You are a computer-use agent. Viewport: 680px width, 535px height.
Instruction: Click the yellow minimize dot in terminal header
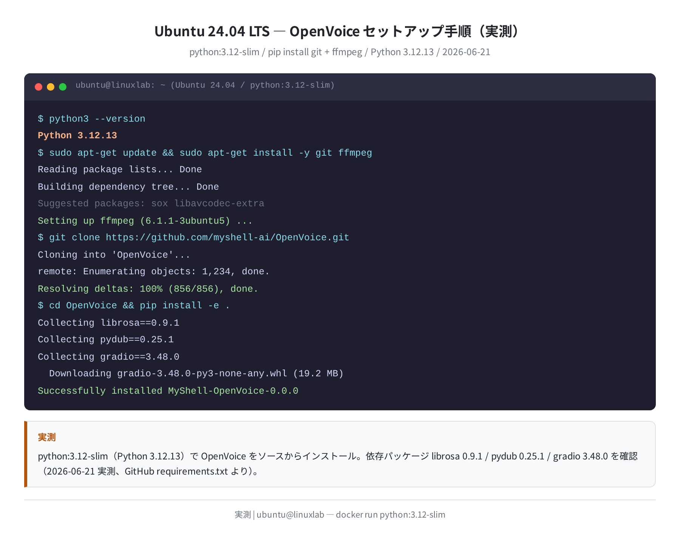tap(51, 87)
